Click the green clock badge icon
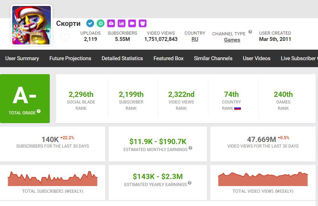 [x=100, y=23]
